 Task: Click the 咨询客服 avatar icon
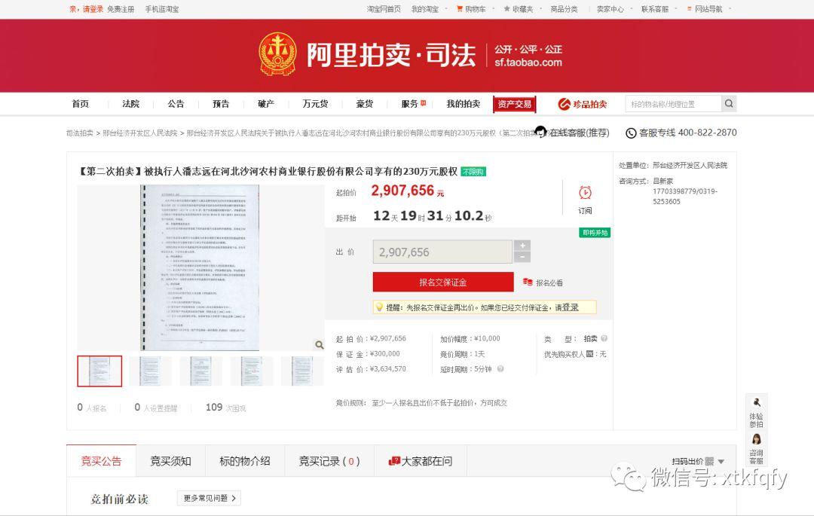pos(757,439)
